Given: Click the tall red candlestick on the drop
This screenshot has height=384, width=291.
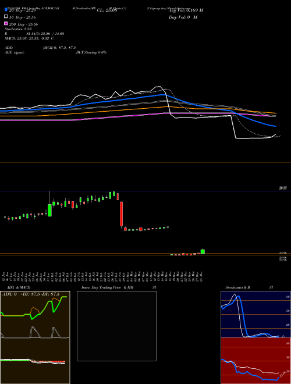Looking at the screenshot, I should (121, 214).
